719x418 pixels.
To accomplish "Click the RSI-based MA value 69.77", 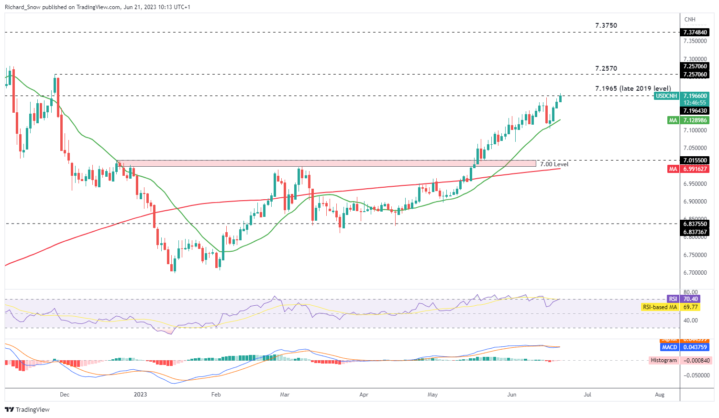I will [x=691, y=307].
